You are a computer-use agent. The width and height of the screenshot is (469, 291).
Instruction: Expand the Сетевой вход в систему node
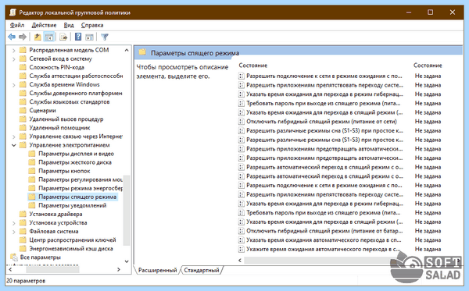tap(14, 59)
